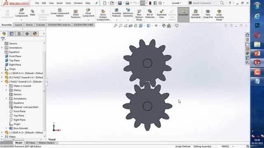Select the Mate tool

33,13
